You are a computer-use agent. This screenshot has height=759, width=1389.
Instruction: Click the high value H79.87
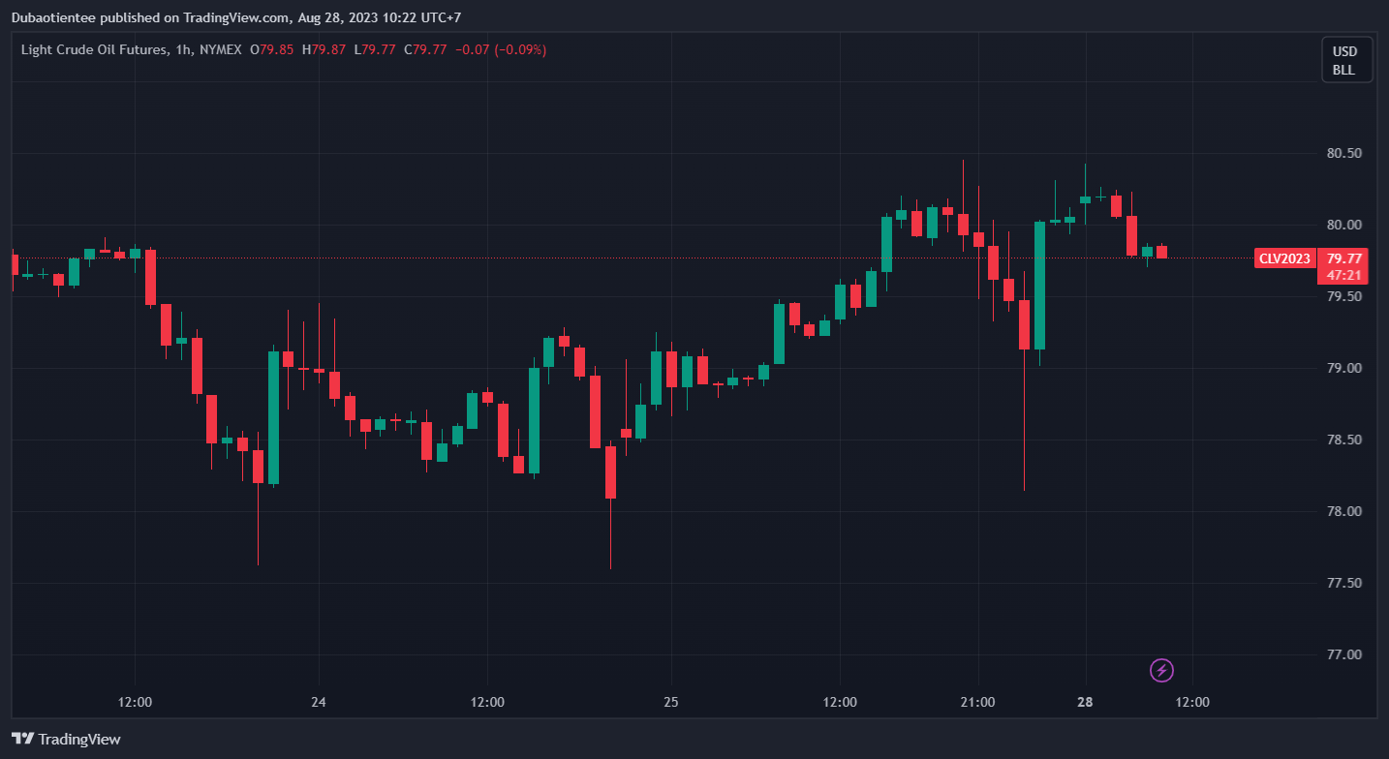[323, 49]
